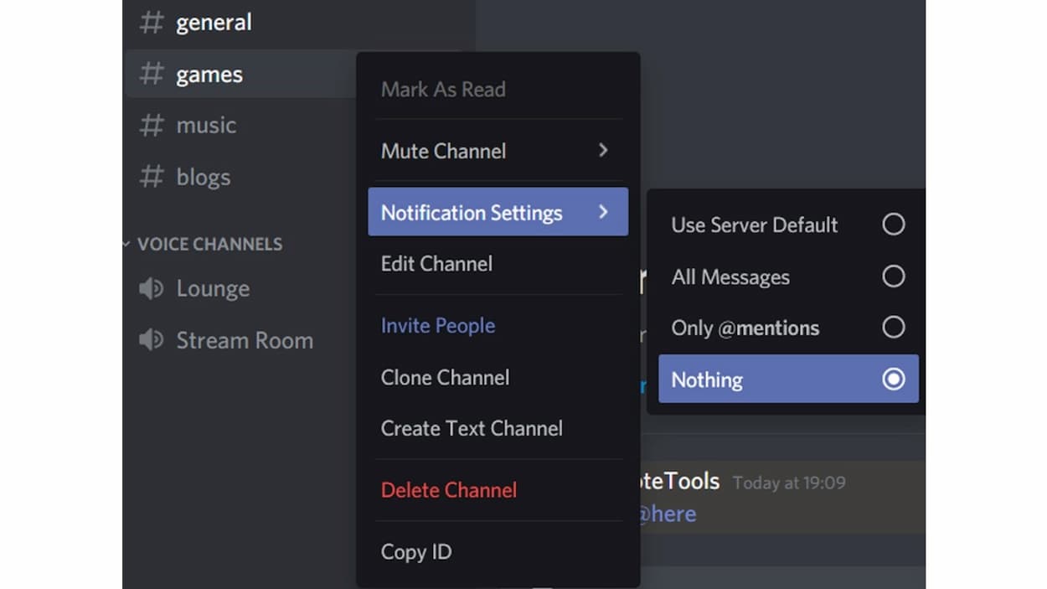
Task: Click the speaker icon for Stream Room
Action: click(x=151, y=340)
